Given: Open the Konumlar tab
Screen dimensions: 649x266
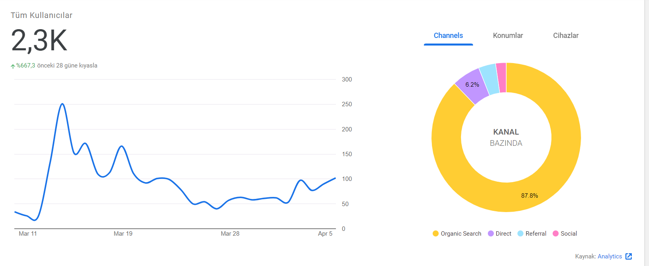Looking at the screenshot, I should pos(508,36).
